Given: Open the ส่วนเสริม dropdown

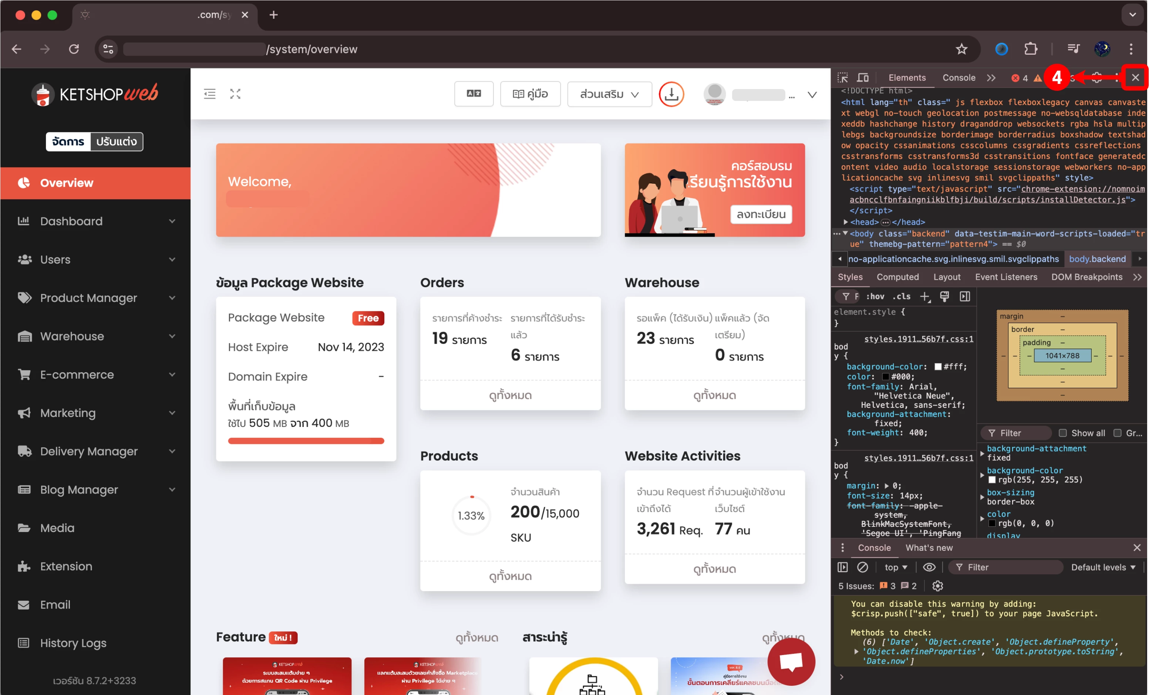Looking at the screenshot, I should 609,94.
